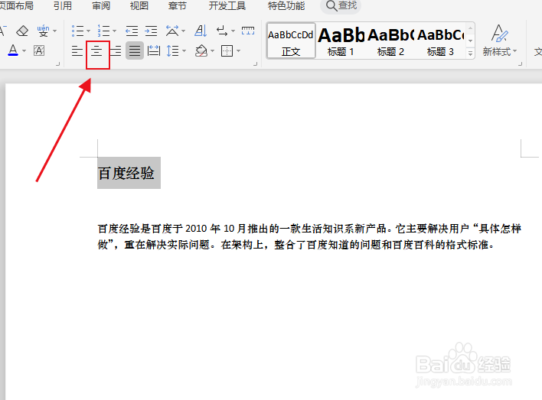542x400 pixels.
Task: Click the borders icon
Action: pyautogui.click(x=227, y=51)
